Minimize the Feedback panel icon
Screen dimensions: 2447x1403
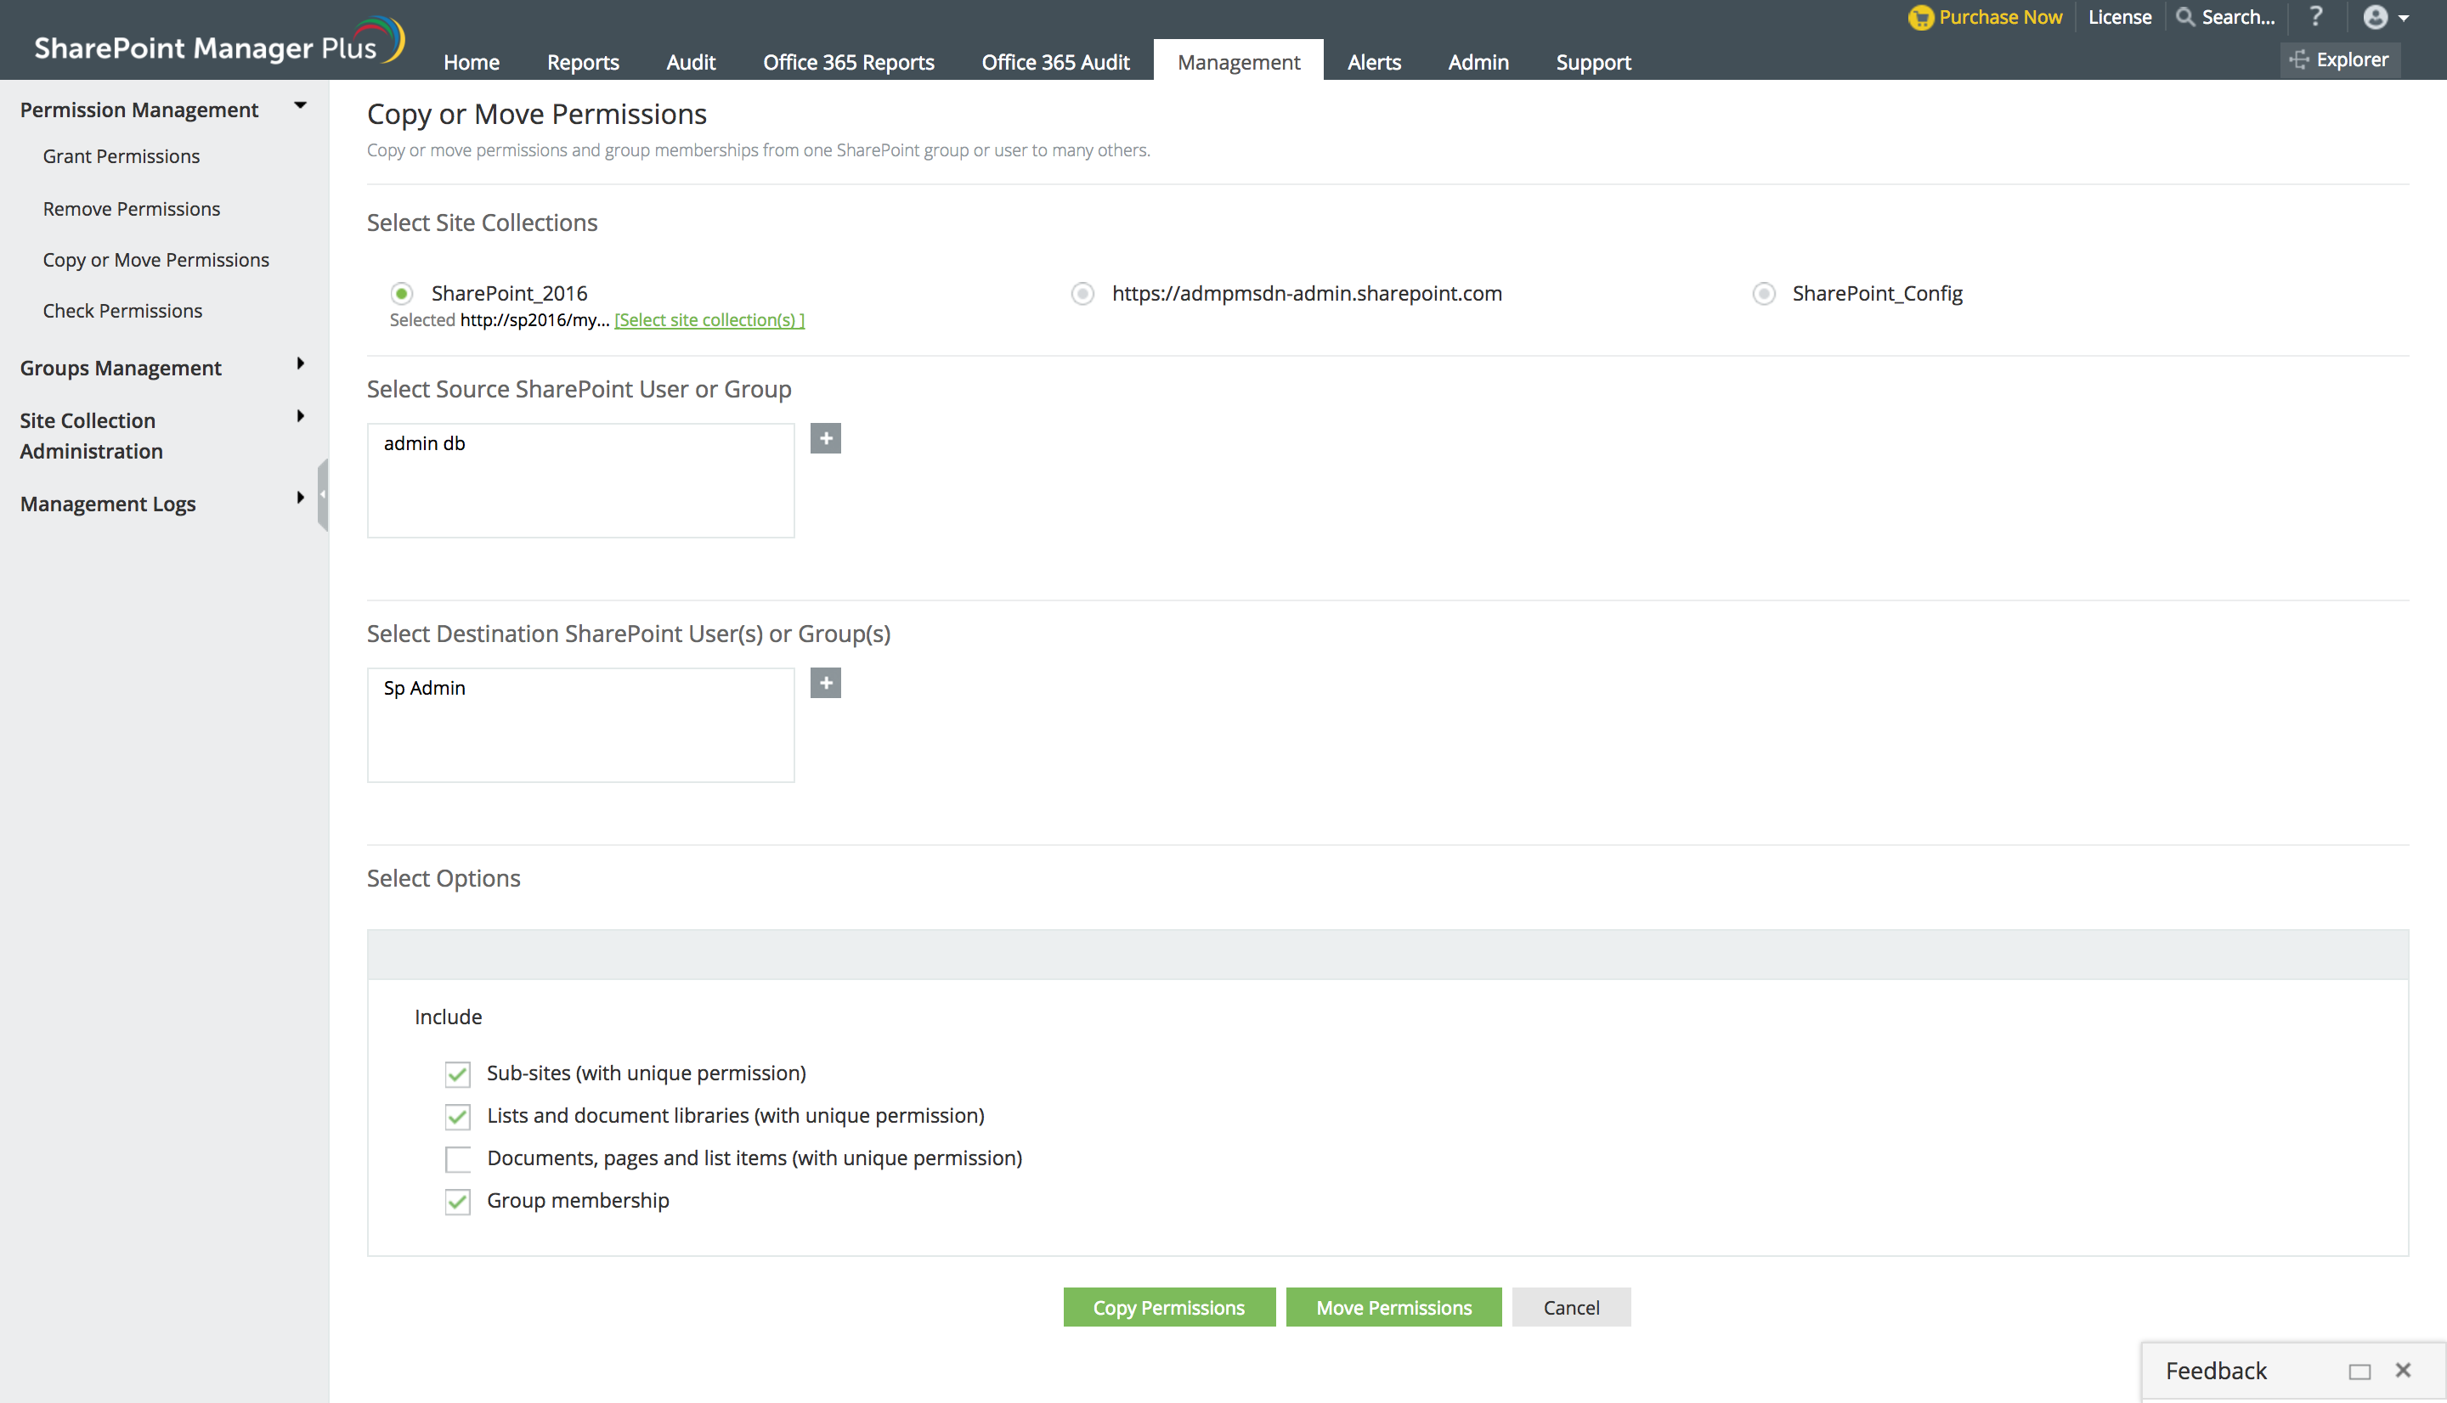coord(2359,1372)
